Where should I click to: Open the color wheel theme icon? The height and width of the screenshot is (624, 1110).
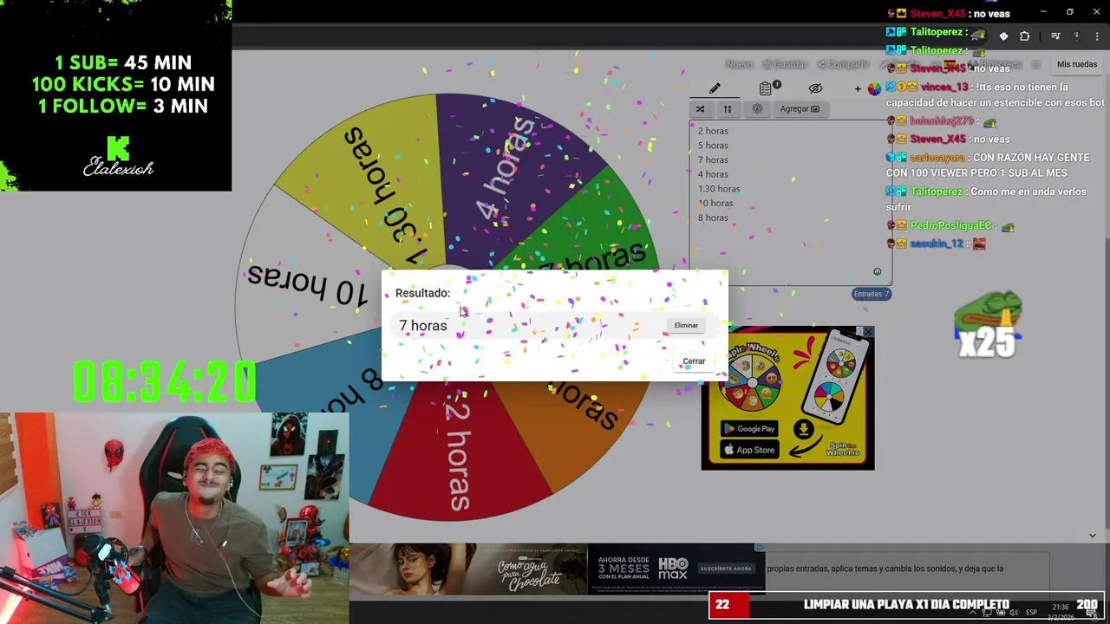[x=874, y=88]
